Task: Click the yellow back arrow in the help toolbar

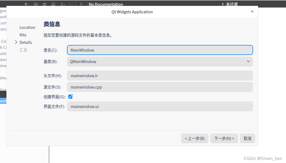Action: 63,4
